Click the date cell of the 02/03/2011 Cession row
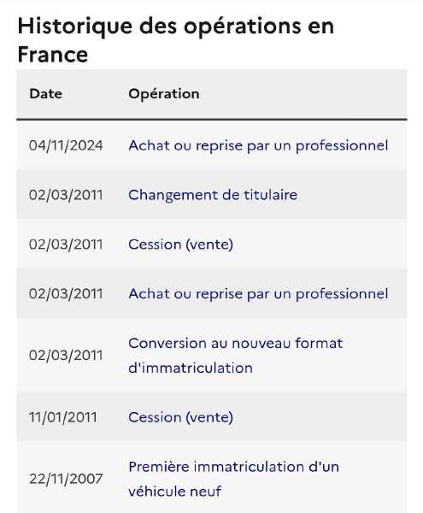Screen dimensions: 423x513 [66, 245]
